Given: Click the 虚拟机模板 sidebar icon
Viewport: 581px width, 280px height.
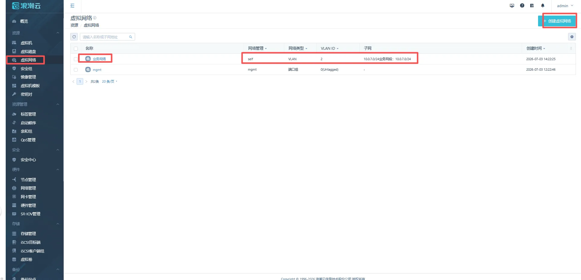Looking at the screenshot, I should coord(14,86).
